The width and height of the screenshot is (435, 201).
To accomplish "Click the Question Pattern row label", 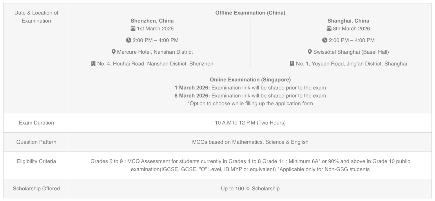I will point(36,142).
